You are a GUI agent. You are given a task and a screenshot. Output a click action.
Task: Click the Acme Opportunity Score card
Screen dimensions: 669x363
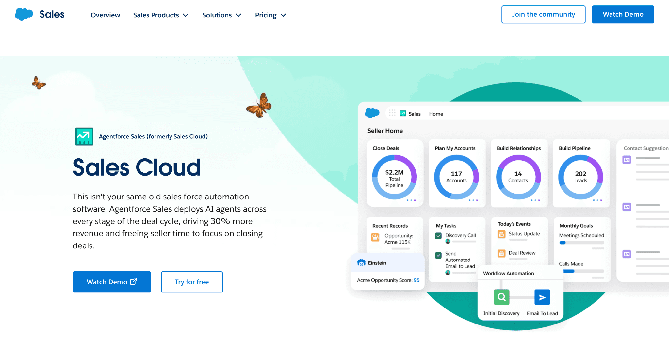pyautogui.click(x=387, y=280)
